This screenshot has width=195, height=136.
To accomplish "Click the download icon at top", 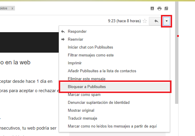I will tap(152, 8).
